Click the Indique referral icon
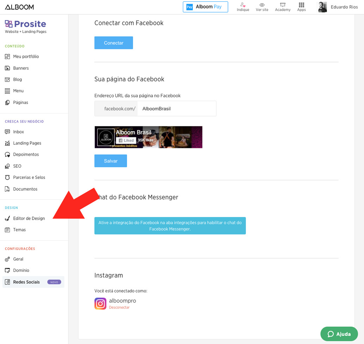This screenshot has width=364, height=344. point(243,5)
